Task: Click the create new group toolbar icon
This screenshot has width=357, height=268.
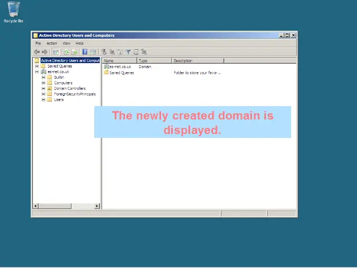Action: (x=112, y=52)
